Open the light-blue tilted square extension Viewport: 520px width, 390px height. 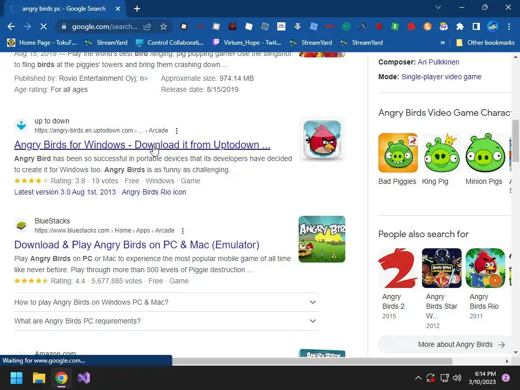coord(313,26)
